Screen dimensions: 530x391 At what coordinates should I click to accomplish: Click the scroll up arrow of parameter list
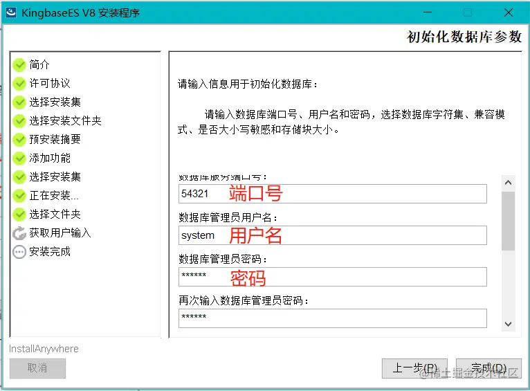click(508, 183)
